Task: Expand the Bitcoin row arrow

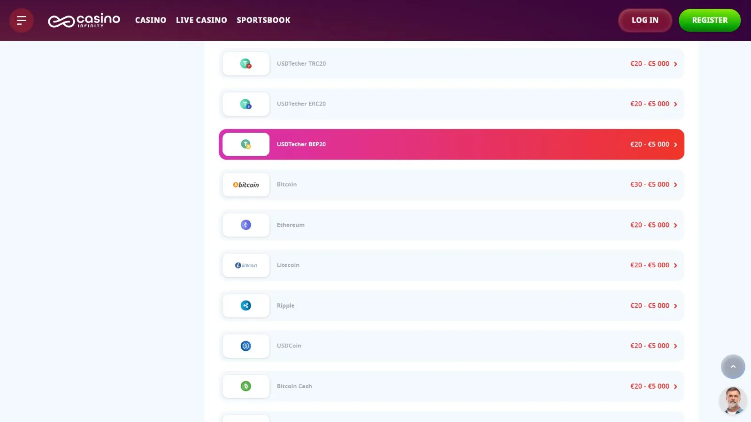Action: click(675, 185)
